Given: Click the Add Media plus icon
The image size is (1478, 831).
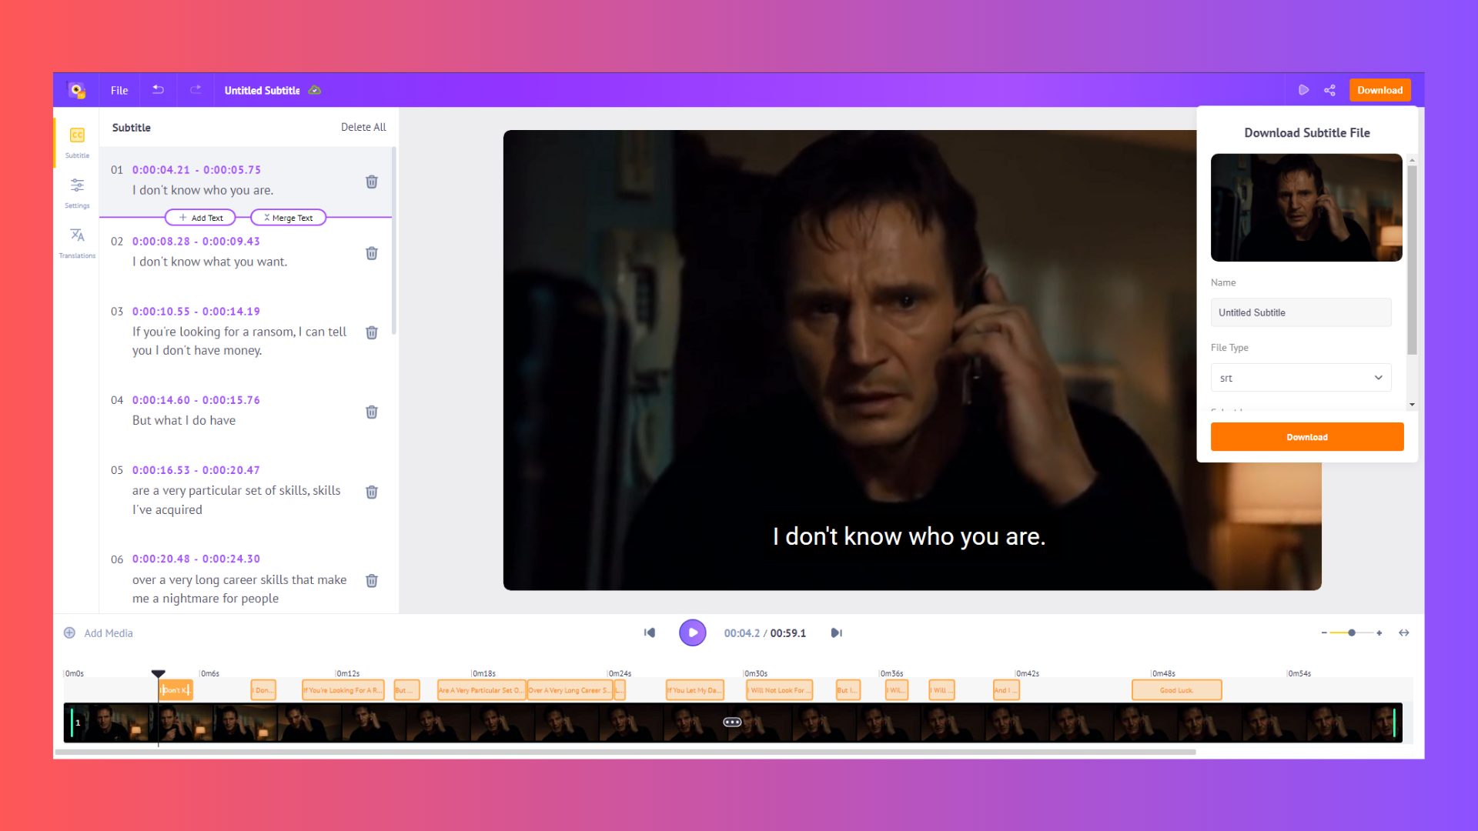Looking at the screenshot, I should click(69, 632).
